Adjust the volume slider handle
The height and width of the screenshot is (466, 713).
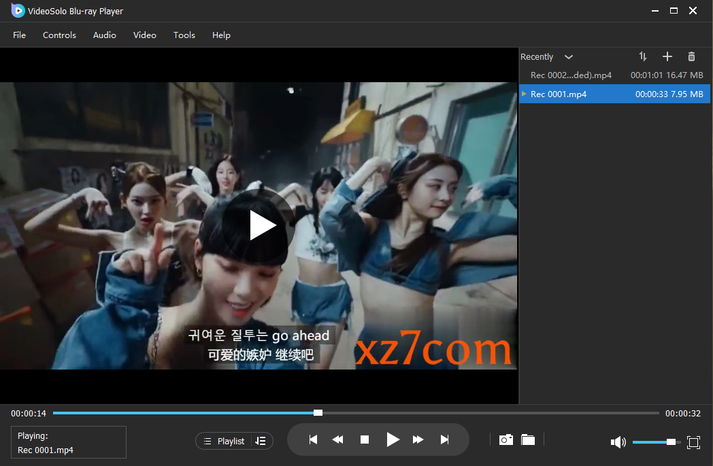[671, 442]
